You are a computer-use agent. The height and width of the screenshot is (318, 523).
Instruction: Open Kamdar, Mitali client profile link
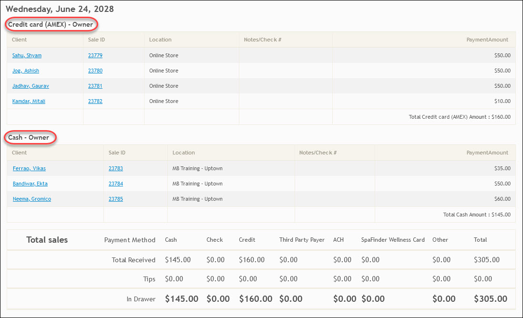pyautogui.click(x=29, y=101)
